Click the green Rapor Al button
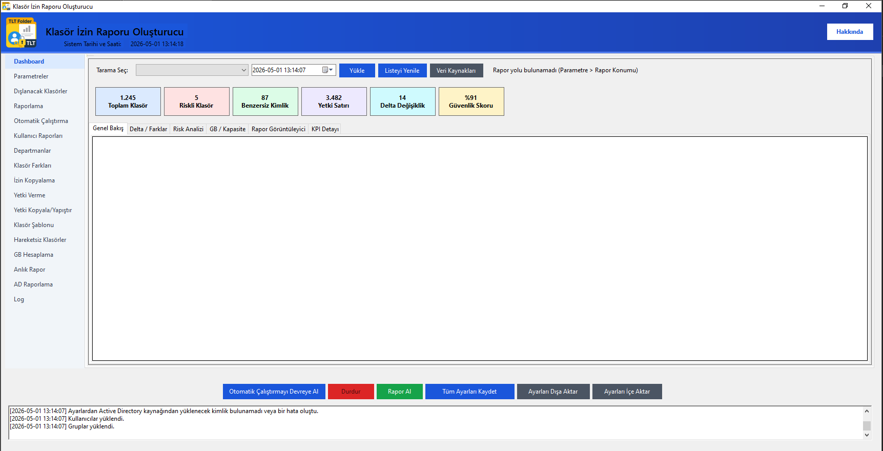Image resolution: width=883 pixels, height=451 pixels. pos(400,392)
